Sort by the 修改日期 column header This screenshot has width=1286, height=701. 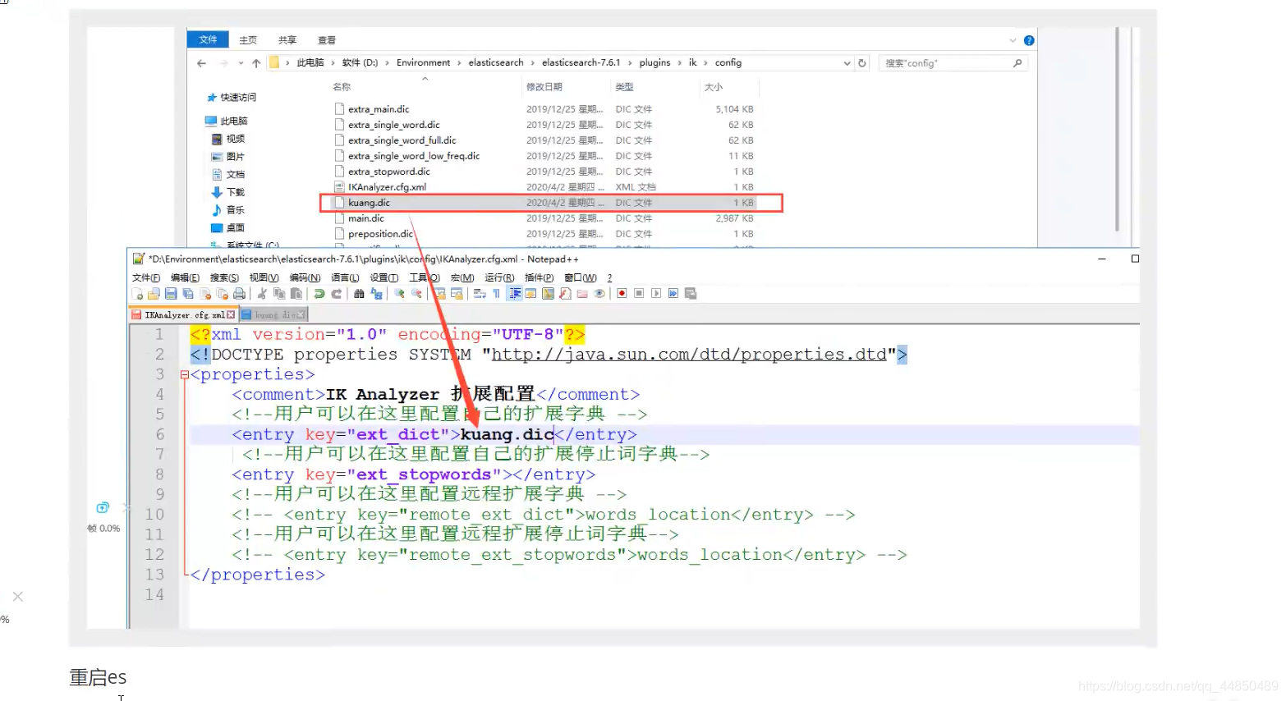544,87
